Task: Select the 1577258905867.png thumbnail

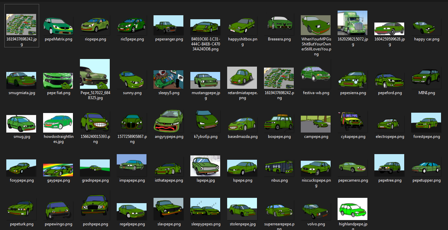Action: (x=132, y=123)
